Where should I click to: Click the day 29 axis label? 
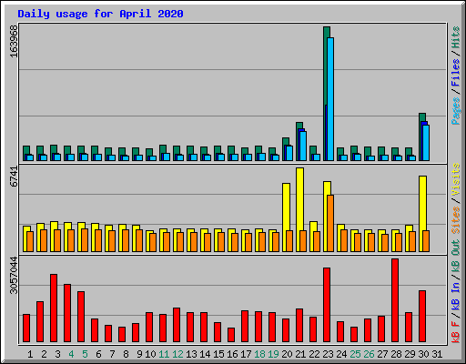click(x=410, y=354)
